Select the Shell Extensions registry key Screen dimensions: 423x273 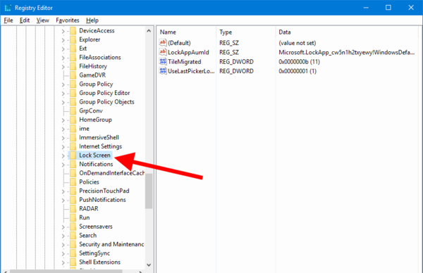coord(100,262)
